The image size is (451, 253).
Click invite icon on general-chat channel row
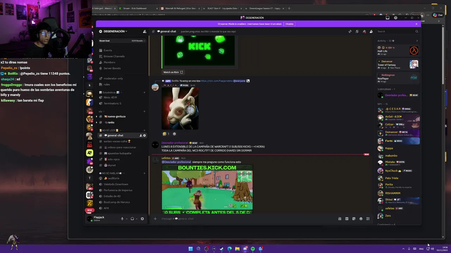(x=141, y=135)
